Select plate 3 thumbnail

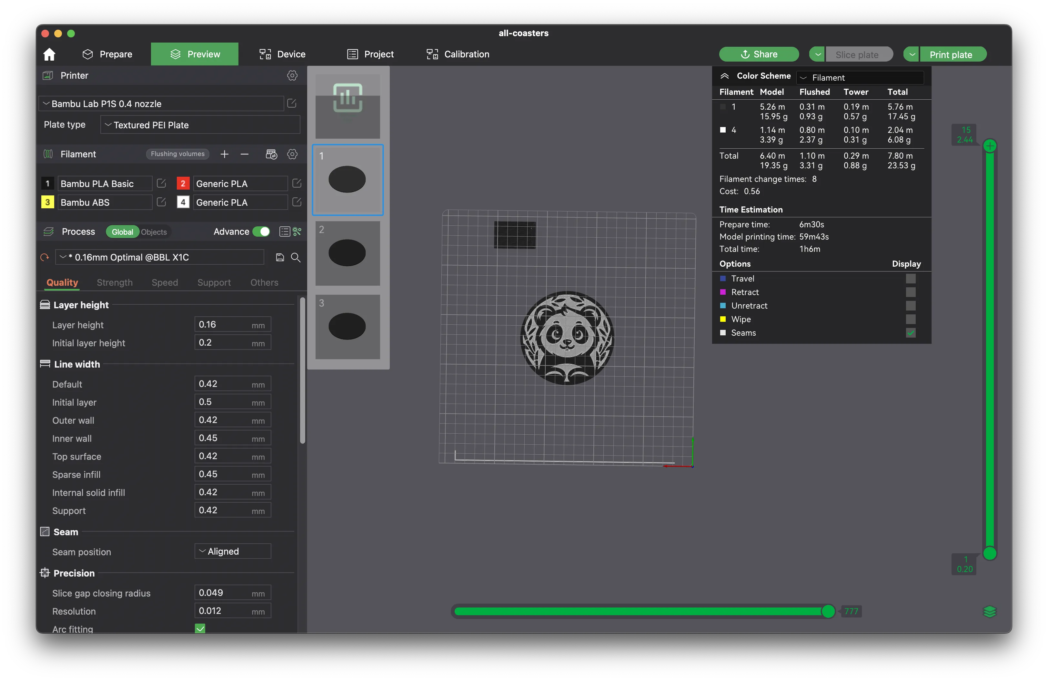348,326
